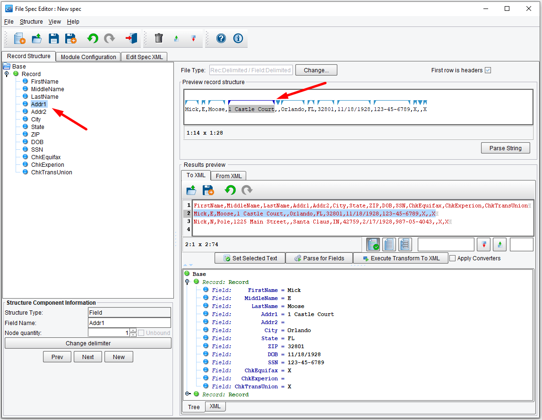Click the document with green check icon
The width and height of the screenshot is (542, 420).
373,244
